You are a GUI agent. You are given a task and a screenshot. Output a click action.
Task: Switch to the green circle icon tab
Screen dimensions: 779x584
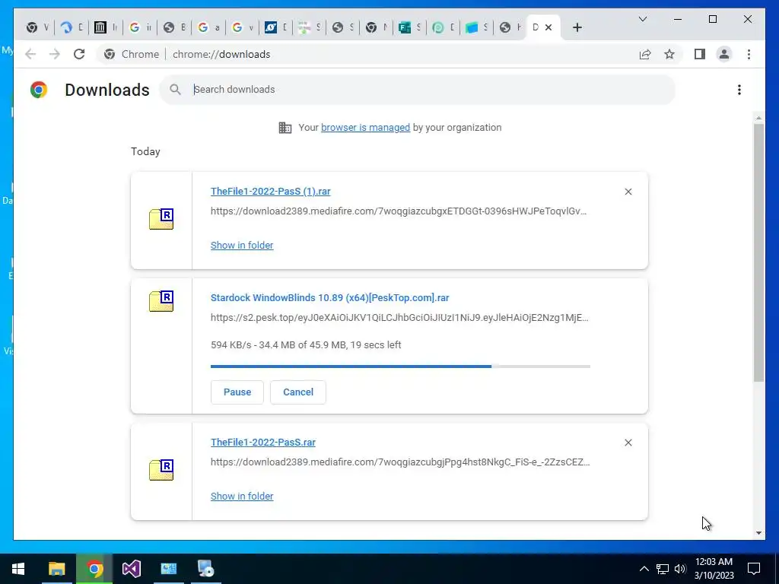coord(437,27)
